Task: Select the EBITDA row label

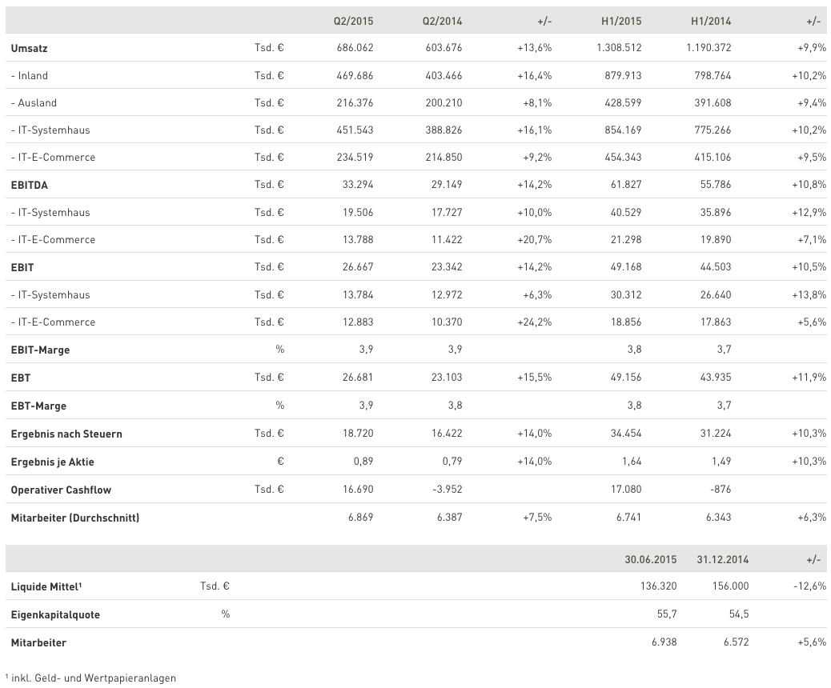Action: point(29,185)
